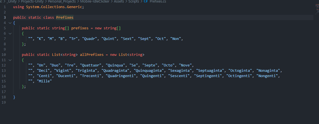Click the "Ducenti" string literal
319x124 pixels.
click(x=66, y=76)
